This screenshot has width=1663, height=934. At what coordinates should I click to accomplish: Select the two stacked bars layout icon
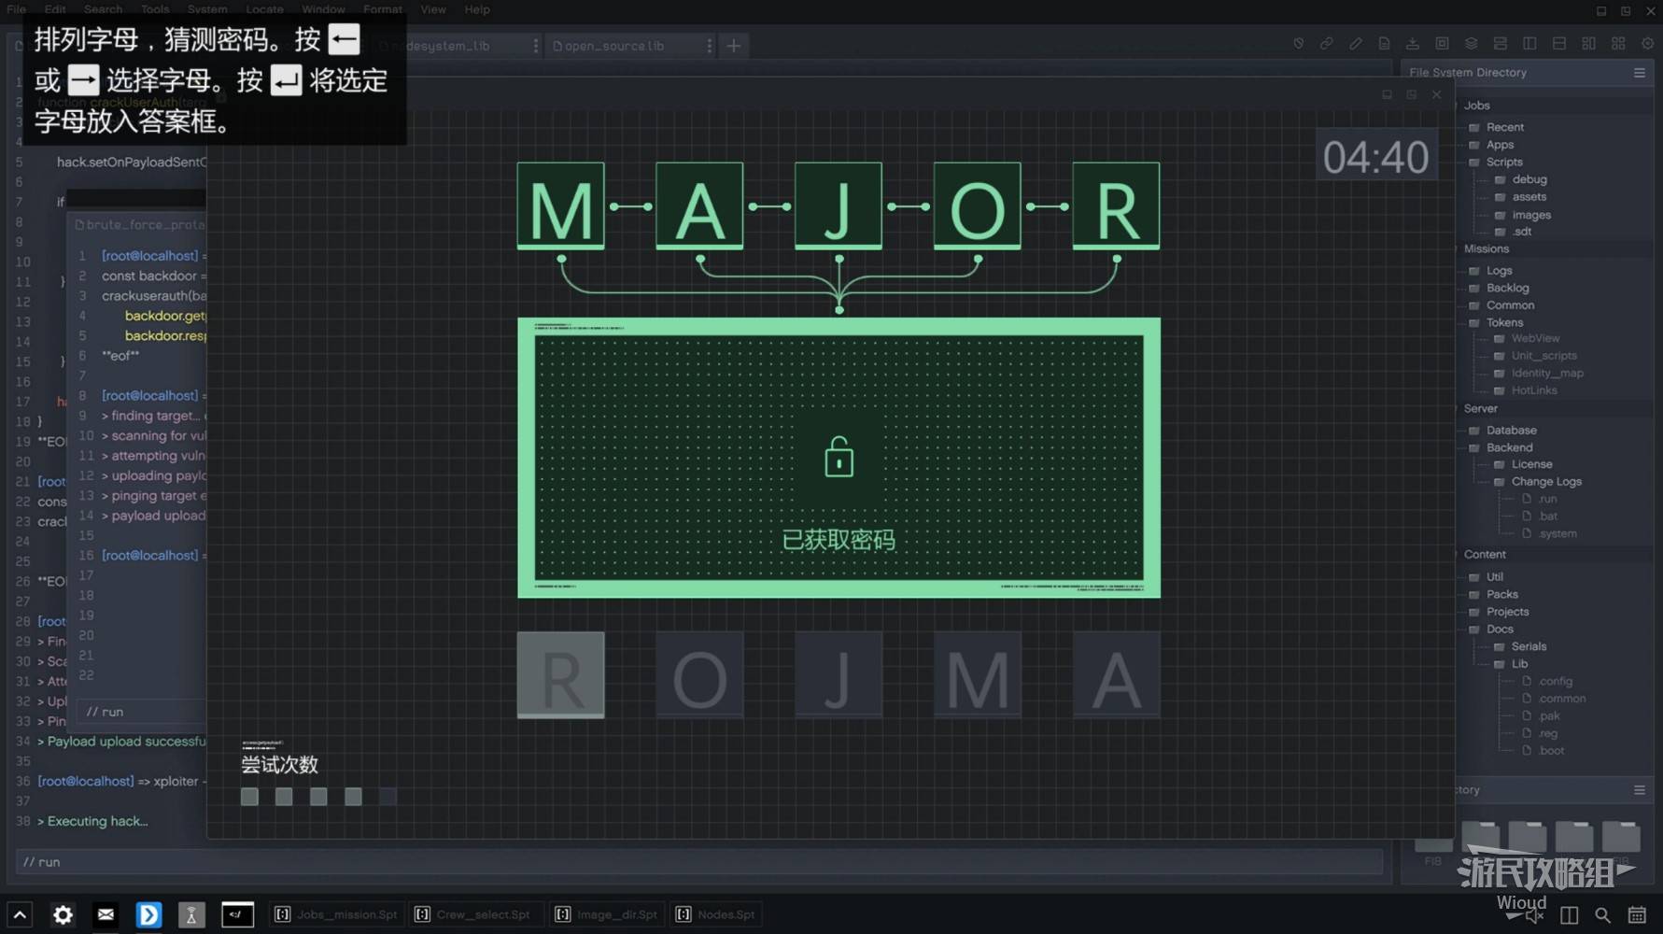1501,44
